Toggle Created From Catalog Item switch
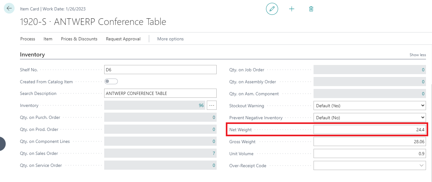 (111, 82)
